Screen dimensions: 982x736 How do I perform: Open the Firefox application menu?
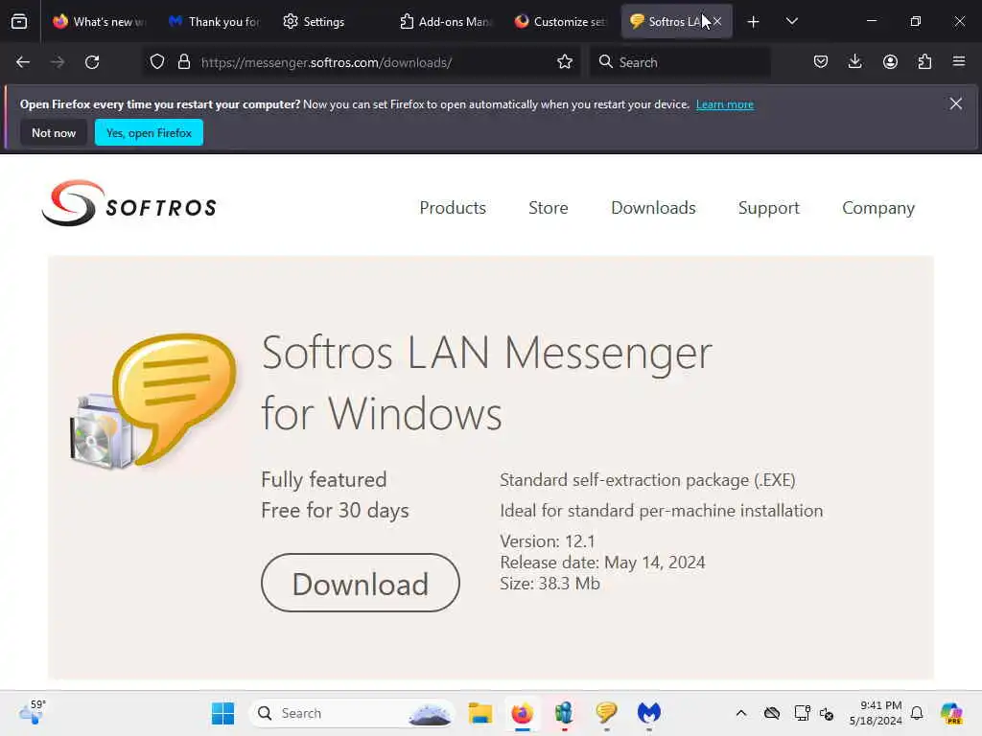959,62
